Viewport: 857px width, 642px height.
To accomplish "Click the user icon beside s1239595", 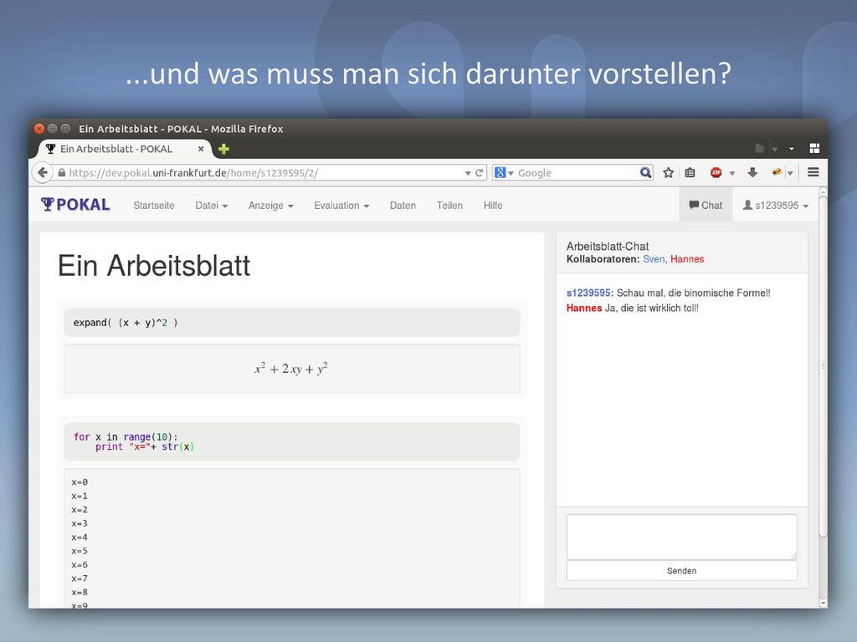I will pos(747,205).
